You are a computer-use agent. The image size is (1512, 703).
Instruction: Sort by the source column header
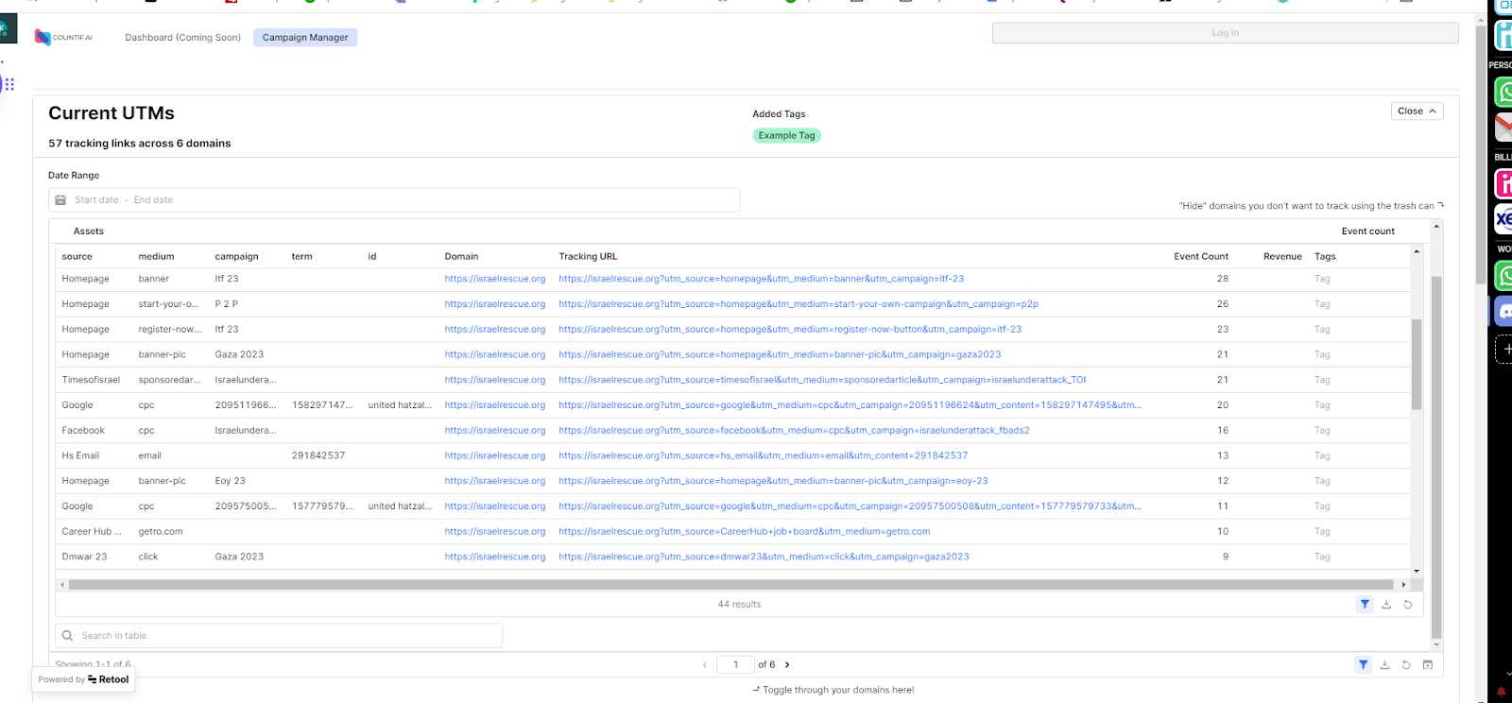point(77,257)
